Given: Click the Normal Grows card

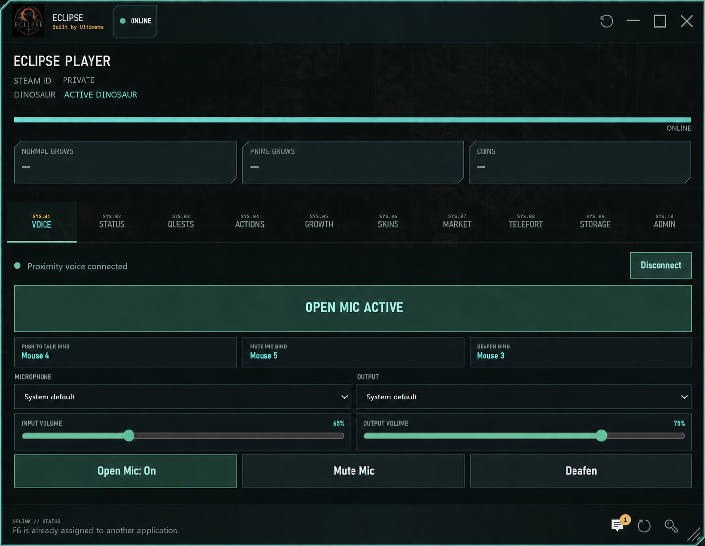Looking at the screenshot, I should pyautogui.click(x=126, y=162).
